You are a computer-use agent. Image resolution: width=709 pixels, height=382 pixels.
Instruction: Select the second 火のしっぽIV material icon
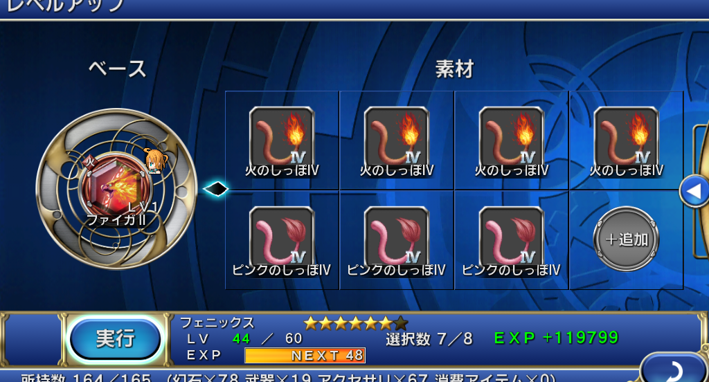(x=397, y=138)
